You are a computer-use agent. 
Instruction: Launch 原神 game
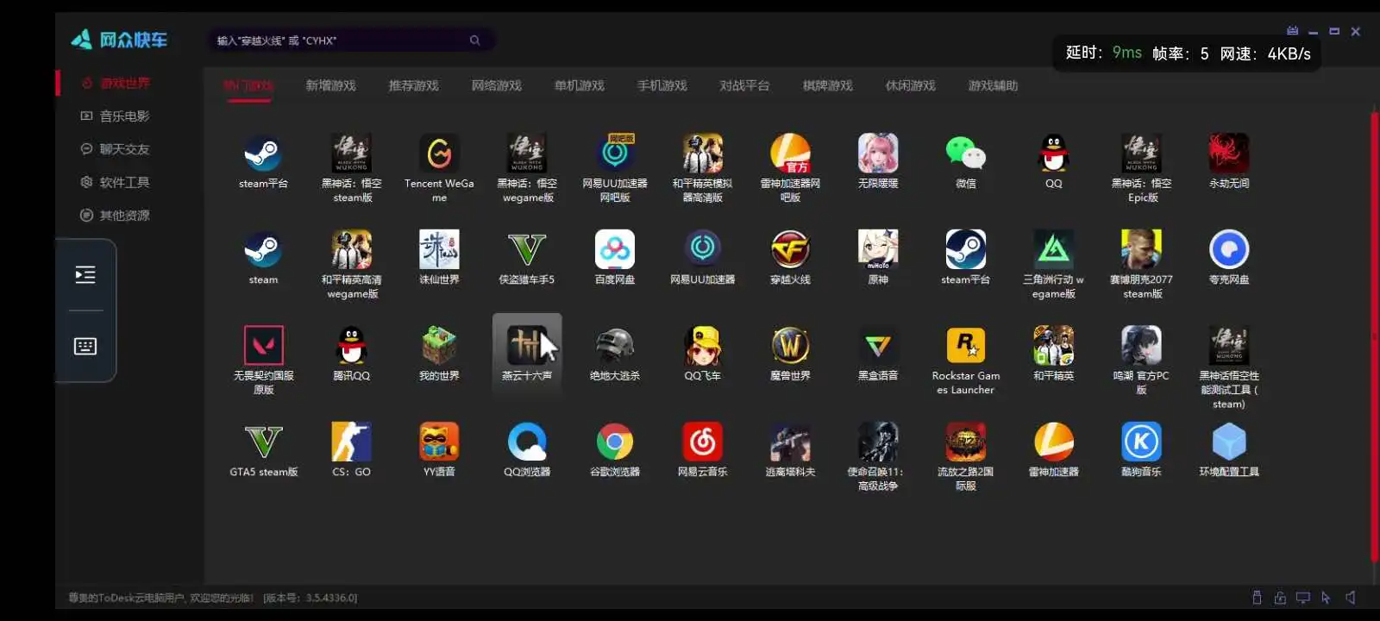click(x=878, y=250)
